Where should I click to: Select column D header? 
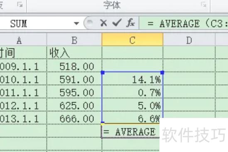coord(189,40)
